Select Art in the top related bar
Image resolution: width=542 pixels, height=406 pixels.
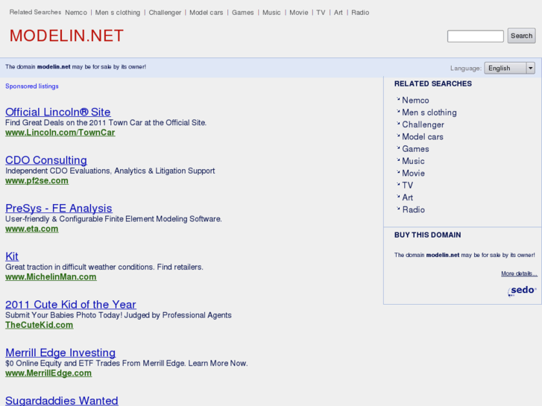coord(338,13)
